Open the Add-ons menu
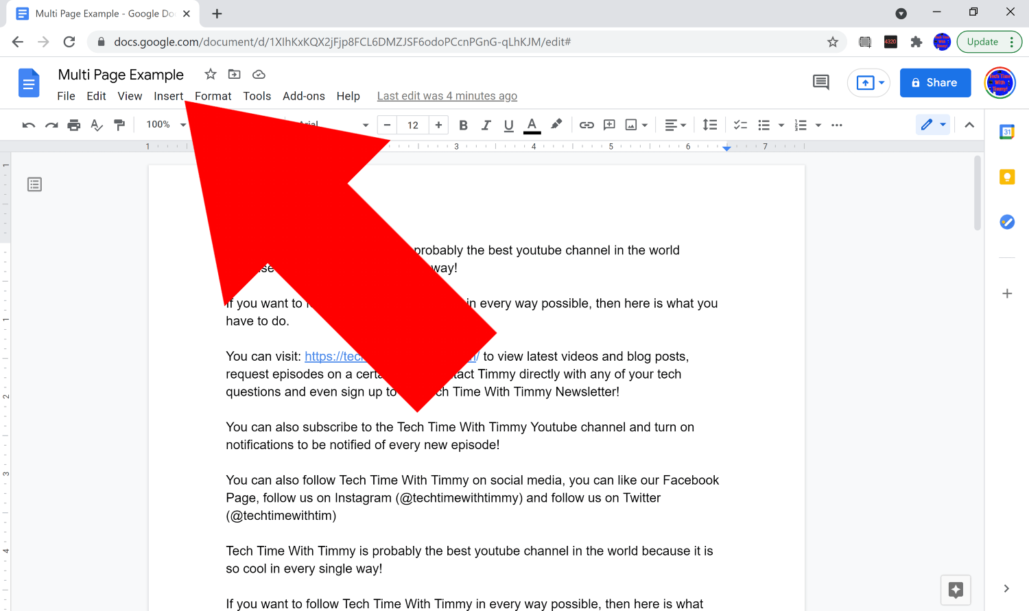This screenshot has height=611, width=1029. click(x=304, y=96)
